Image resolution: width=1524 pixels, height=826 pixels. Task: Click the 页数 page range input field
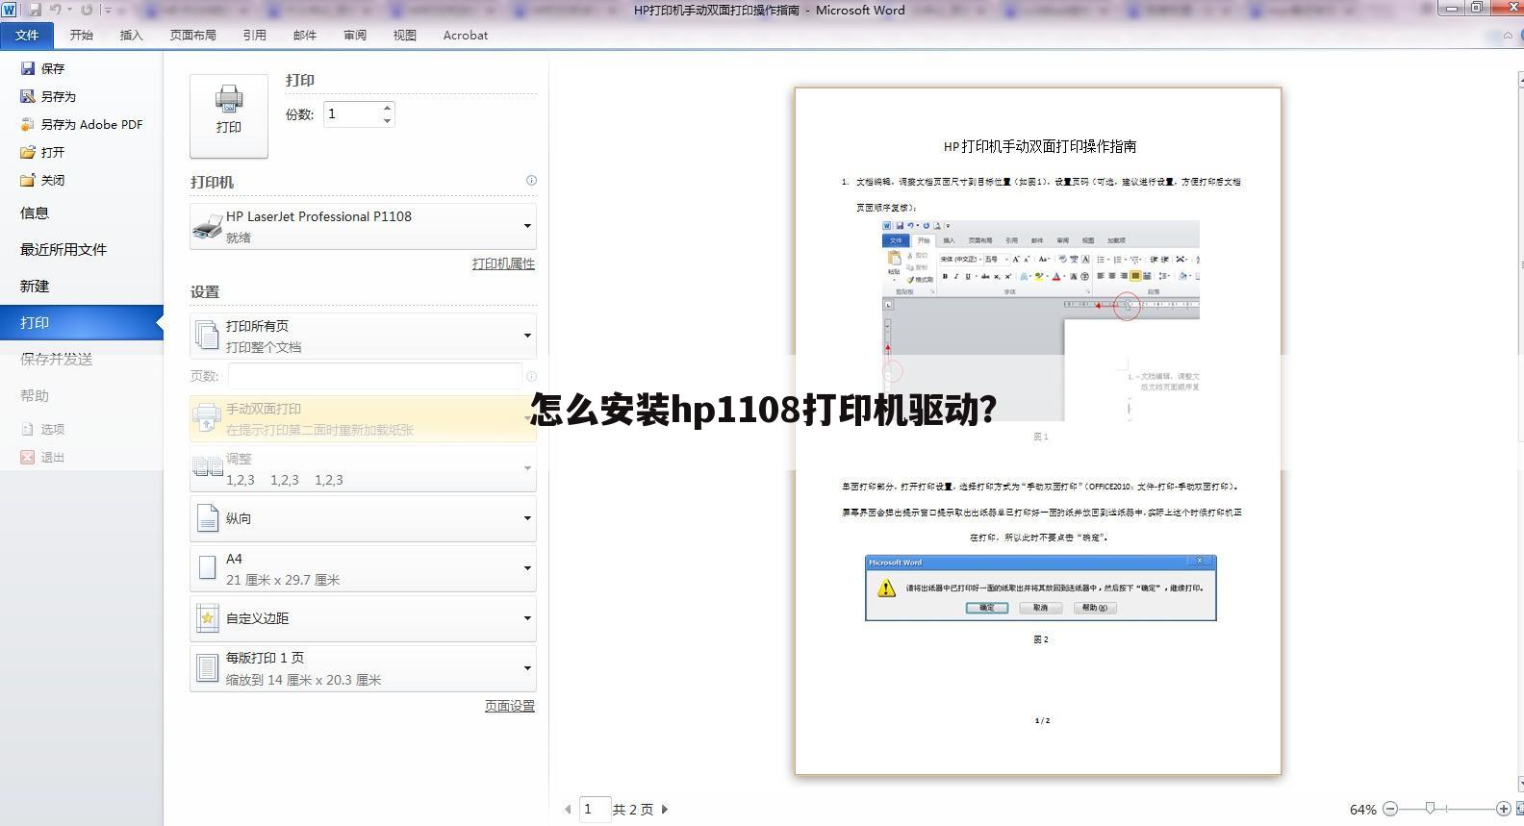[x=375, y=376]
